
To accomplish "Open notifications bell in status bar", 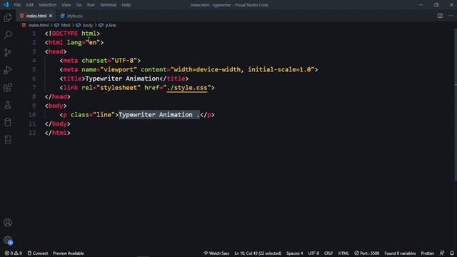I will point(452,253).
